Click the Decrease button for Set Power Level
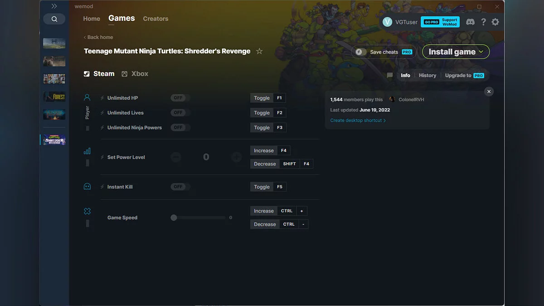Image resolution: width=544 pixels, height=306 pixels. coord(265,164)
